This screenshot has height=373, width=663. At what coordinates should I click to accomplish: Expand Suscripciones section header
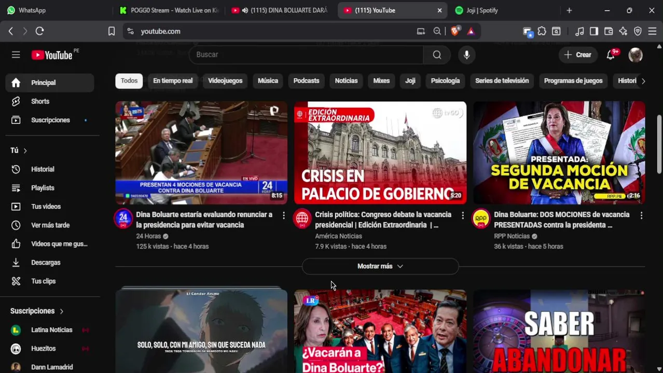37,311
